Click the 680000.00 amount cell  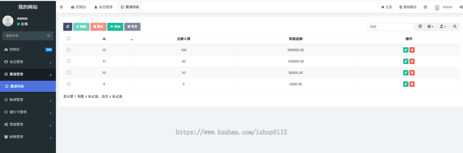(x=296, y=50)
